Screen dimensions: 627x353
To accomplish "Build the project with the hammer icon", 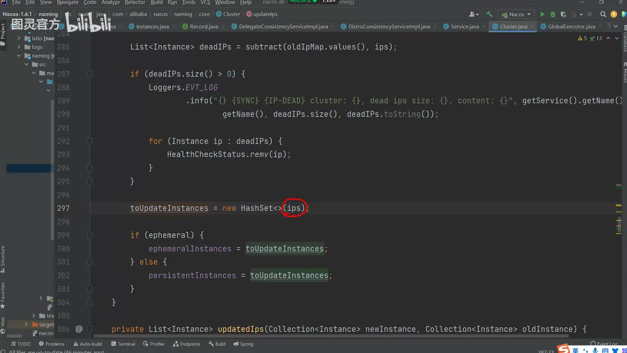I will click(x=489, y=14).
